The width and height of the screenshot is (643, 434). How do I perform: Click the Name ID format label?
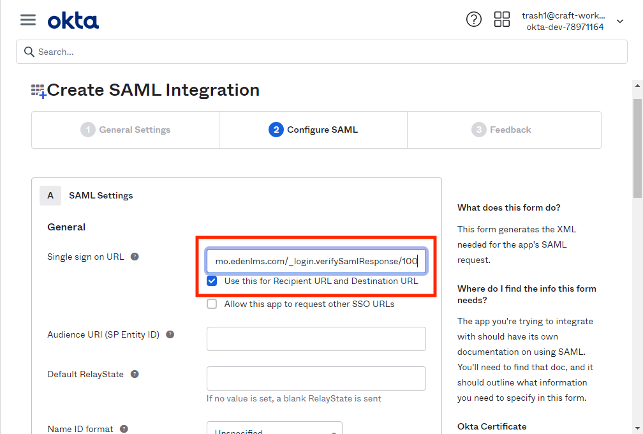pyautogui.click(x=80, y=429)
